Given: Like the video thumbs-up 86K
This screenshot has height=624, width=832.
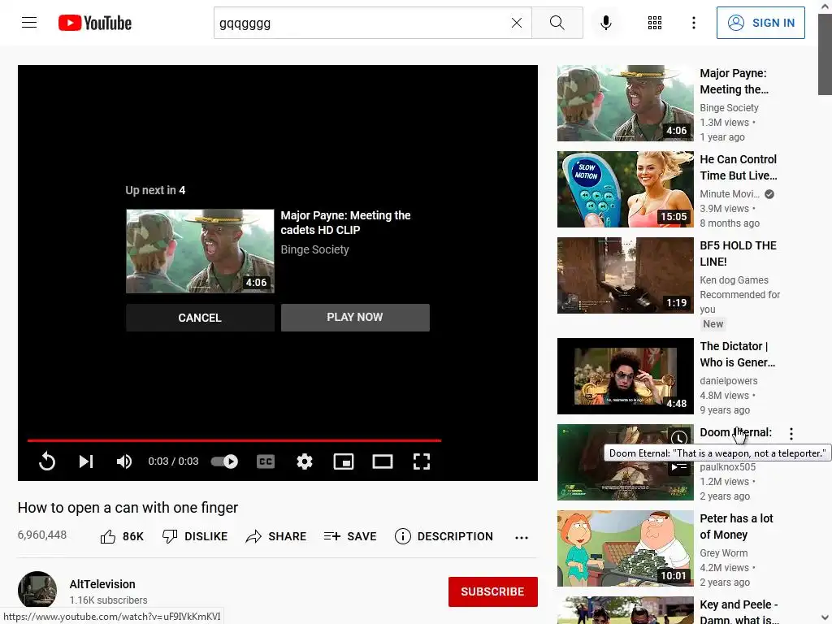Looking at the screenshot, I should click(x=122, y=536).
